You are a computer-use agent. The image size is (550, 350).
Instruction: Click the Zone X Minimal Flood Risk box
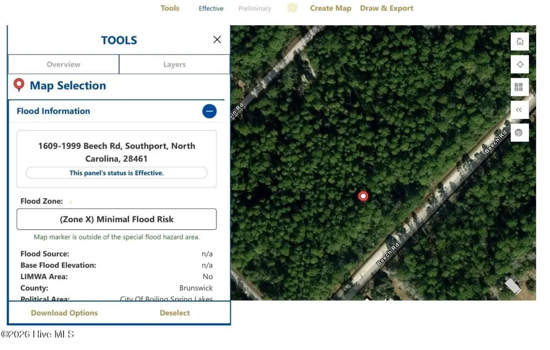117,219
